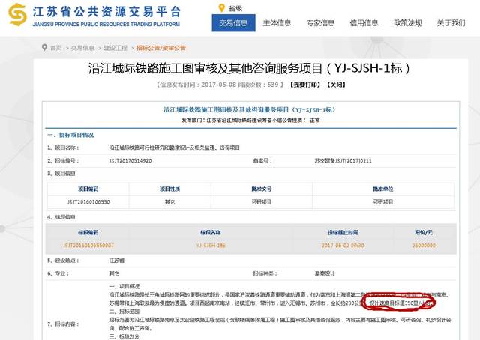Click the 7、招标内容 row label
Screen dimensions: 480x340
(x=63, y=324)
